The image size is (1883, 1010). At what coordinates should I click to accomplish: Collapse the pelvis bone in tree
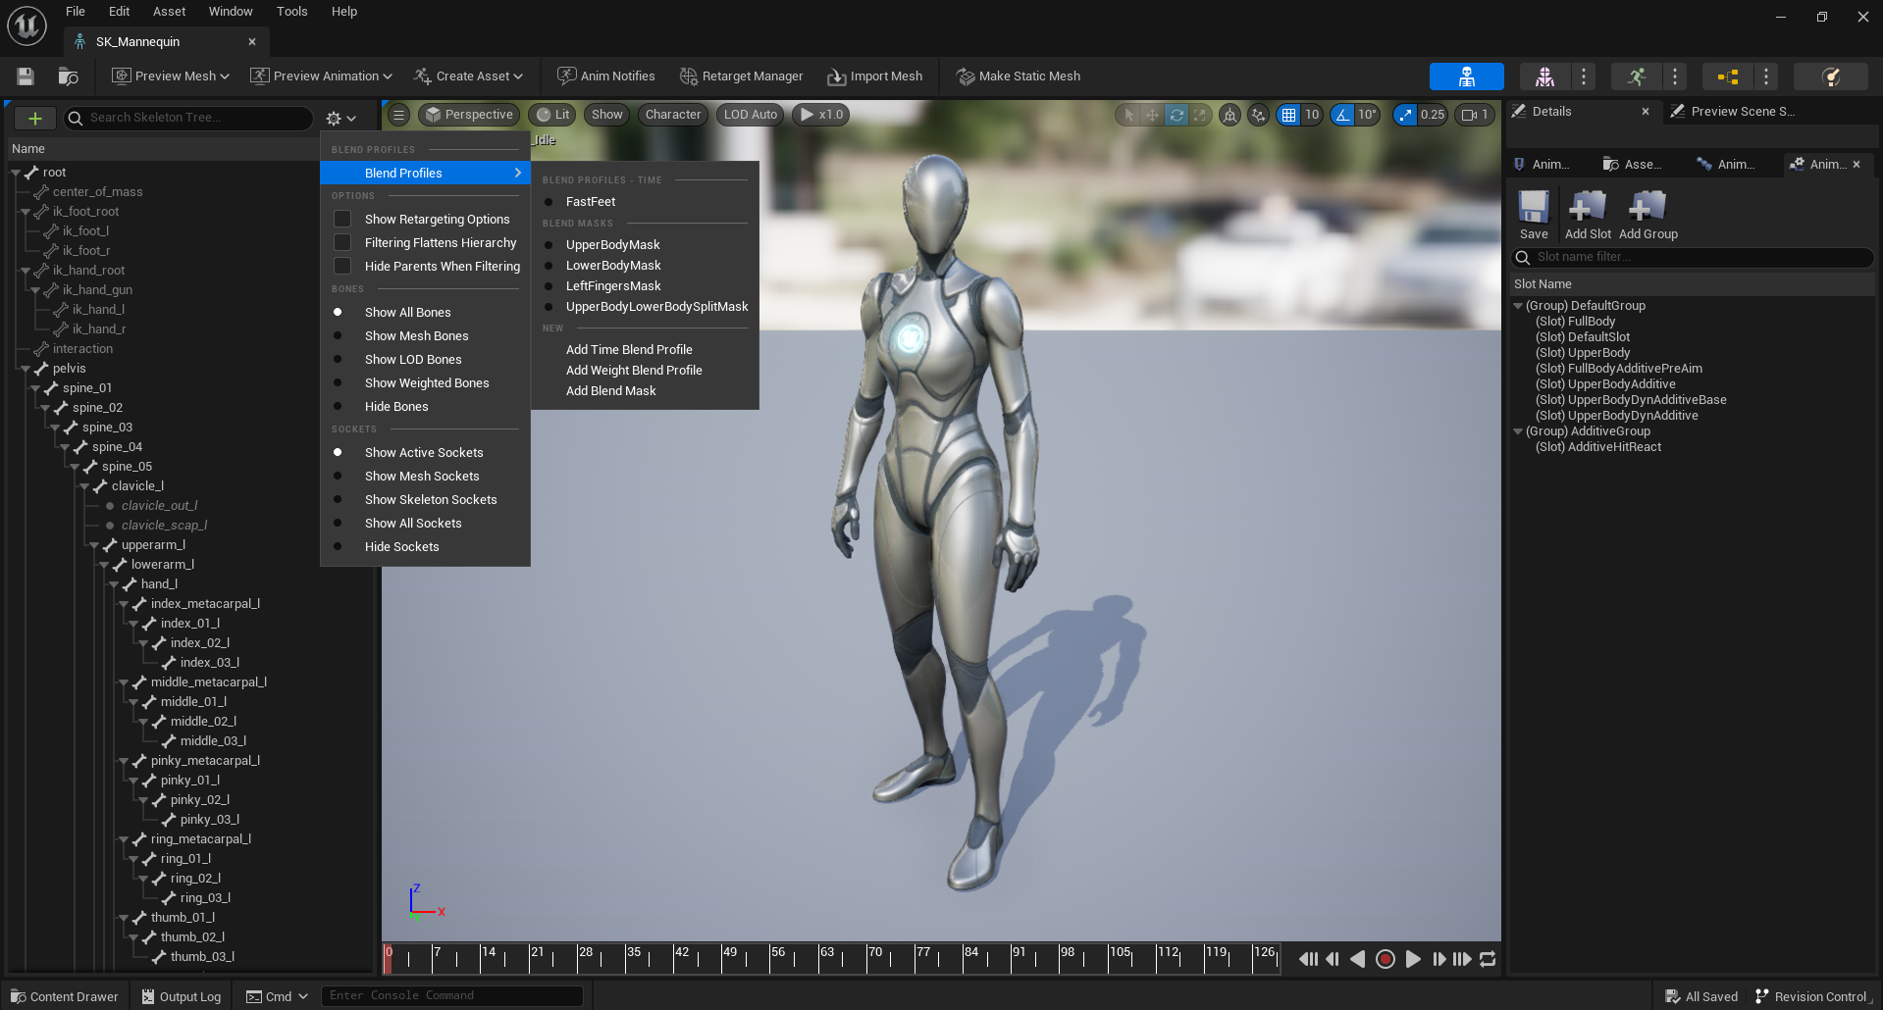(26, 369)
